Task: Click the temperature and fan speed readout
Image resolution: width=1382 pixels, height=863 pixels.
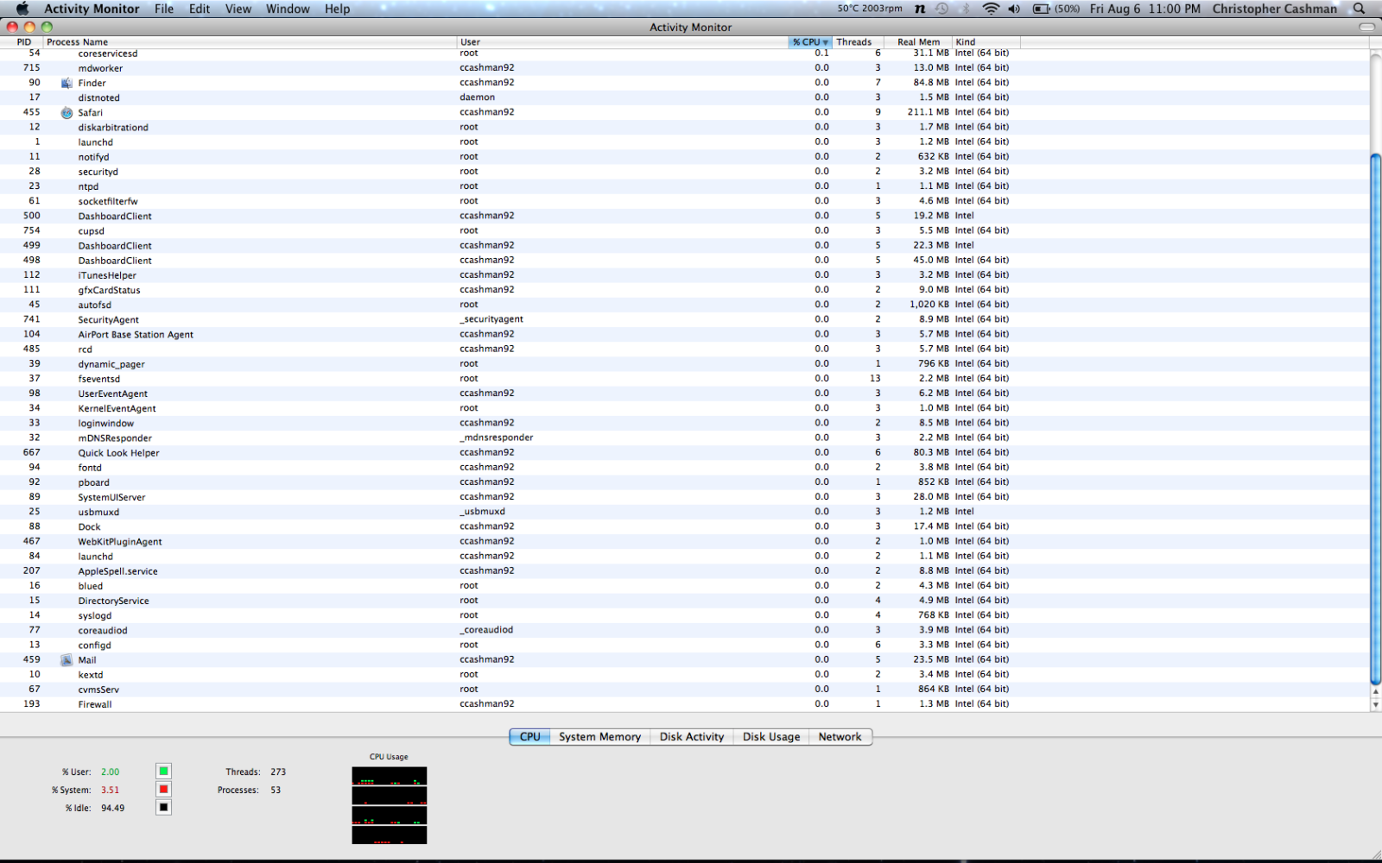Action: point(870,9)
